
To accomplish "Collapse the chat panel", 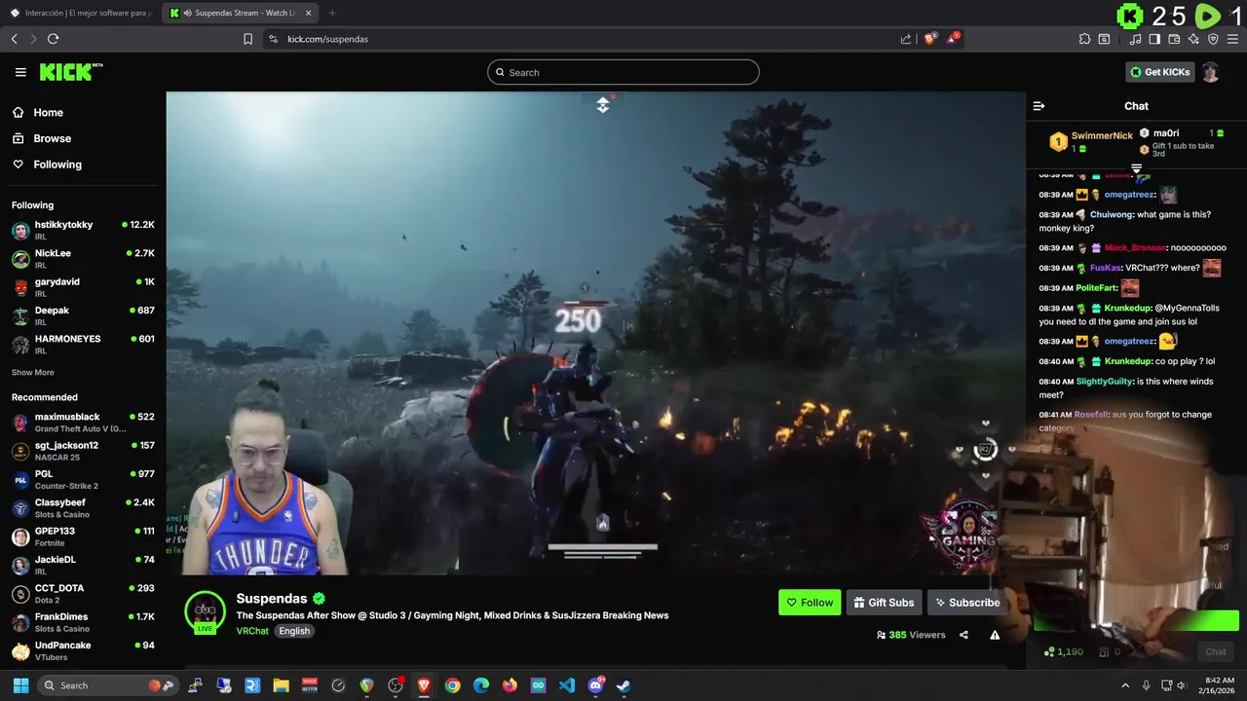I will (1039, 106).
